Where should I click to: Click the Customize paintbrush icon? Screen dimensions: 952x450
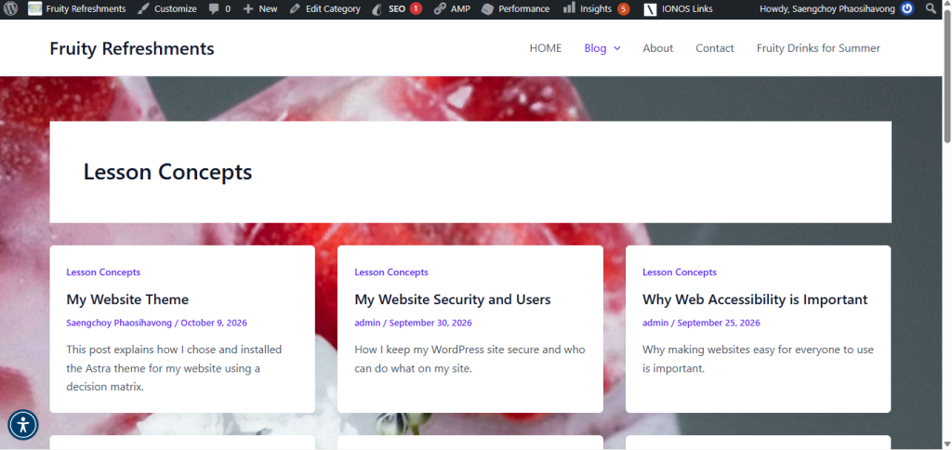click(142, 9)
